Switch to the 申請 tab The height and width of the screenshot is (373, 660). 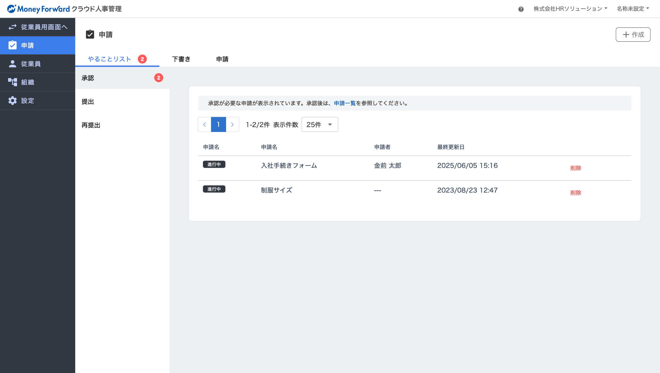click(222, 59)
